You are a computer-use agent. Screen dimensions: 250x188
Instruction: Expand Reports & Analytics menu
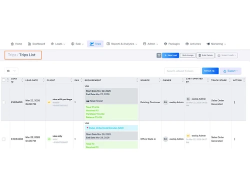tap(122, 44)
